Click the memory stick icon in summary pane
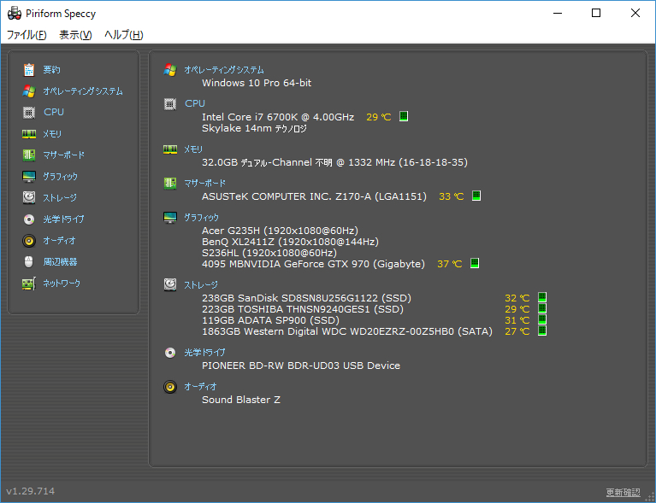This screenshot has height=503, width=656. 170,149
